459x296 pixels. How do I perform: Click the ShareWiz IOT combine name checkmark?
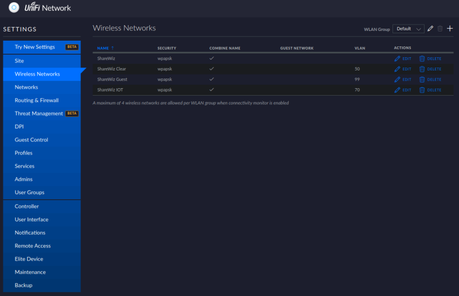tap(212, 90)
